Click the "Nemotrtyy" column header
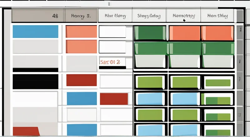 pyautogui.click(x=184, y=16)
